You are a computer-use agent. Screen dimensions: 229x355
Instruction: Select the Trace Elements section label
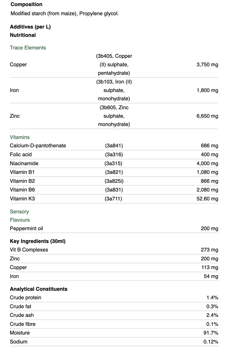point(28,48)
